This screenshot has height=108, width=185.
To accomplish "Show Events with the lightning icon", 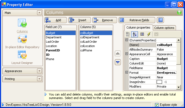I will point(149,34).
